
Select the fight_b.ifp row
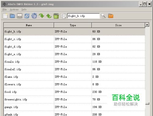pyautogui.click(x=74, y=32)
